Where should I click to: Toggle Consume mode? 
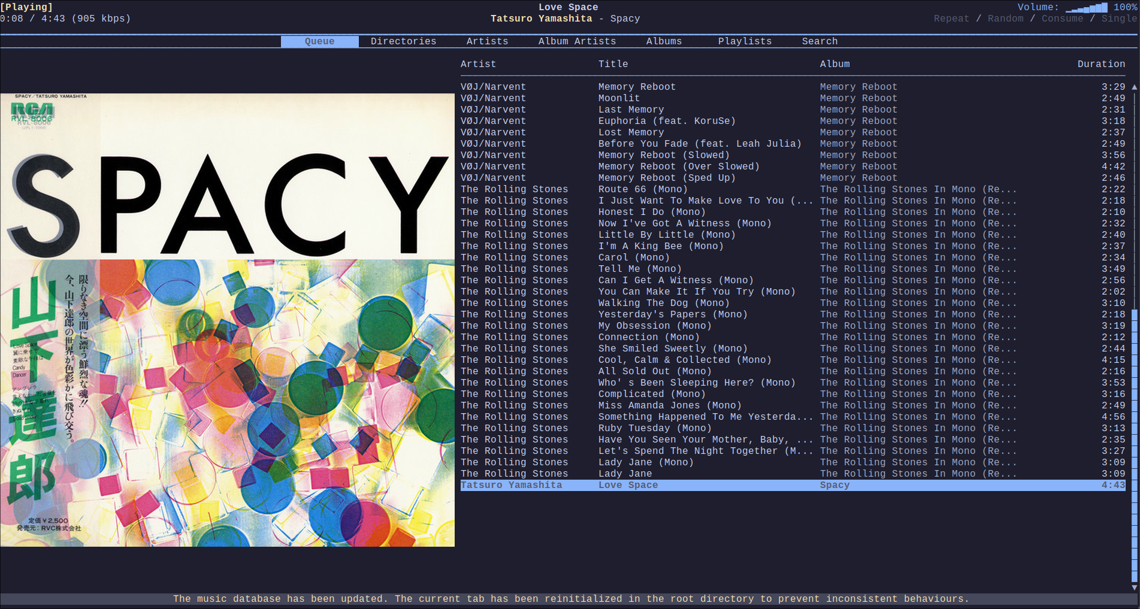(x=1062, y=19)
